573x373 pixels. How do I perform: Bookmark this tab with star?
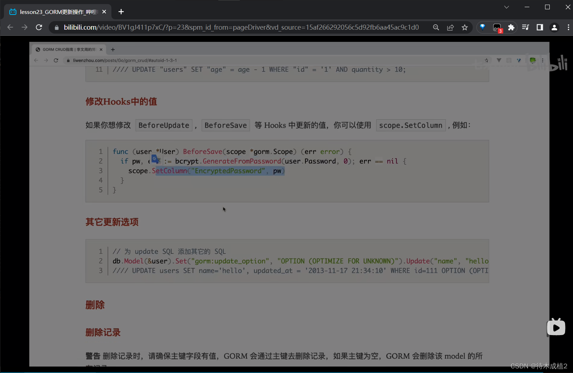pos(465,28)
